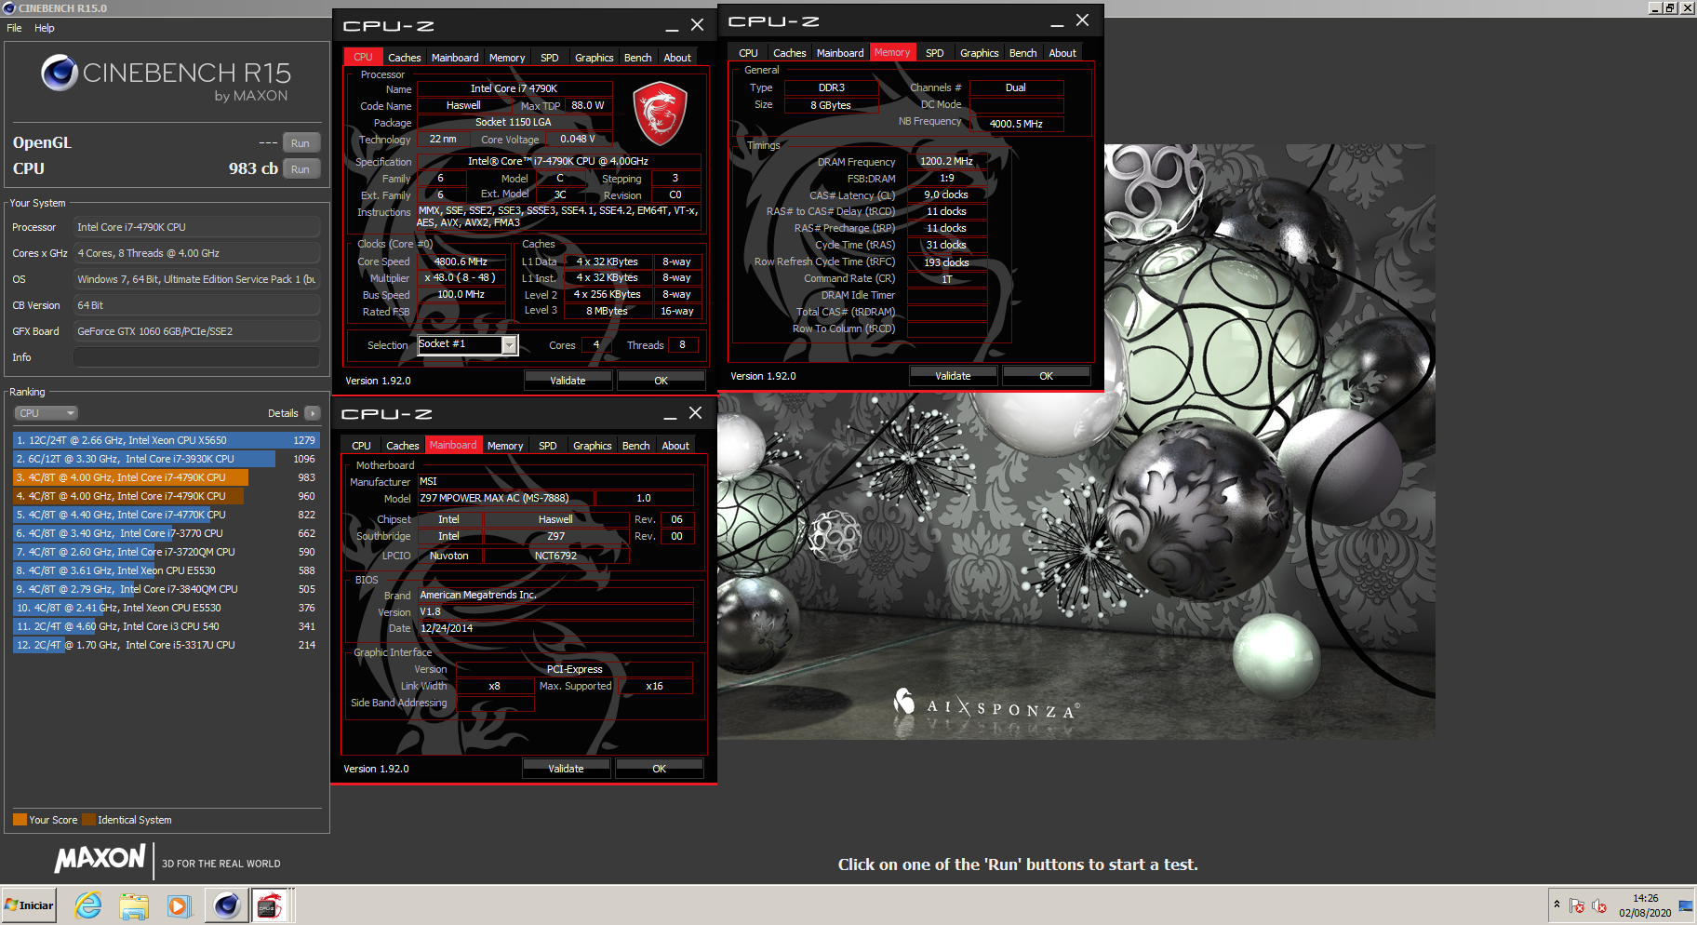Select ranking row Core i5-3317U CPU
The width and height of the screenshot is (1697, 925).
tap(166, 645)
